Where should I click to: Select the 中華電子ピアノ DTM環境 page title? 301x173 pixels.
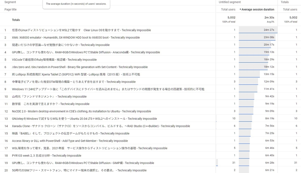(74, 82)
